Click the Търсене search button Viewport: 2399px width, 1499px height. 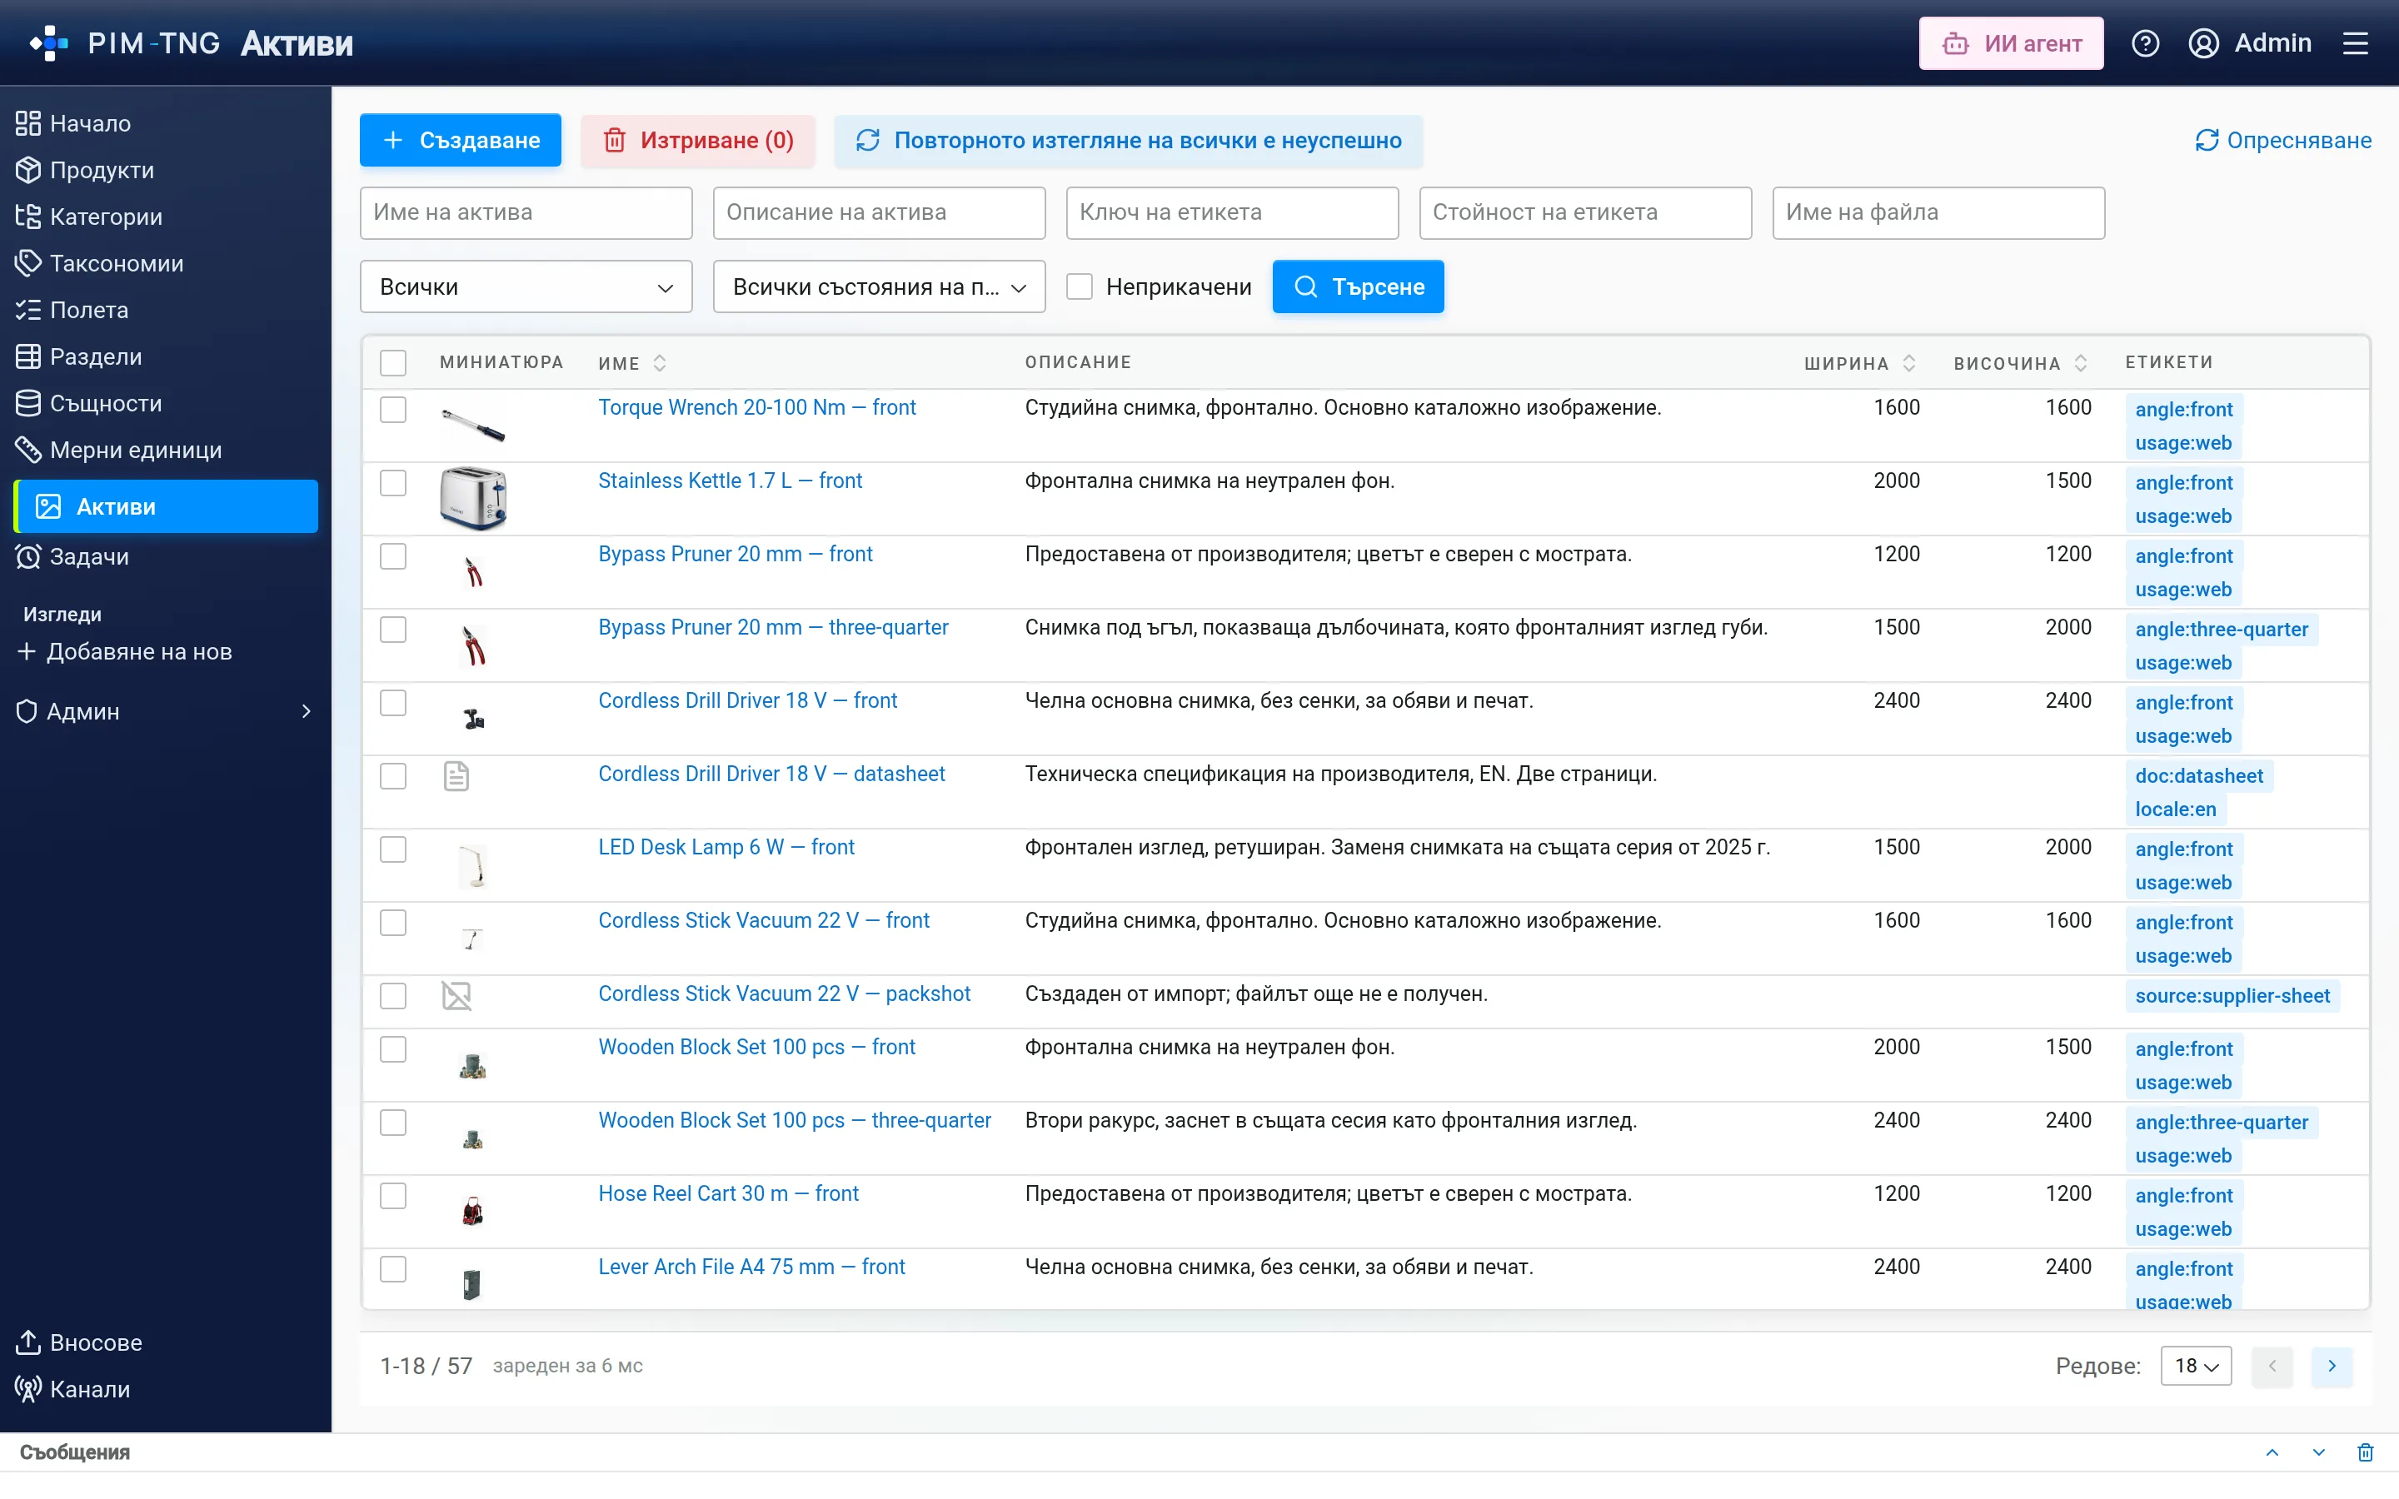(x=1358, y=286)
